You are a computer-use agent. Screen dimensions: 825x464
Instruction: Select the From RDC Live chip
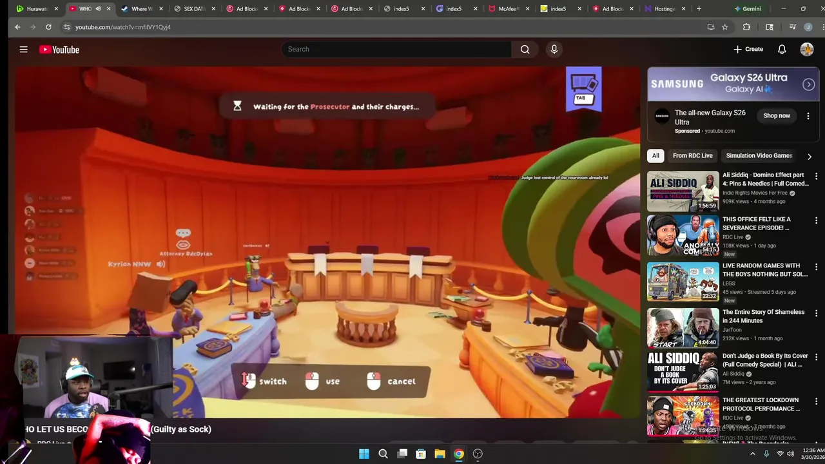coord(692,155)
